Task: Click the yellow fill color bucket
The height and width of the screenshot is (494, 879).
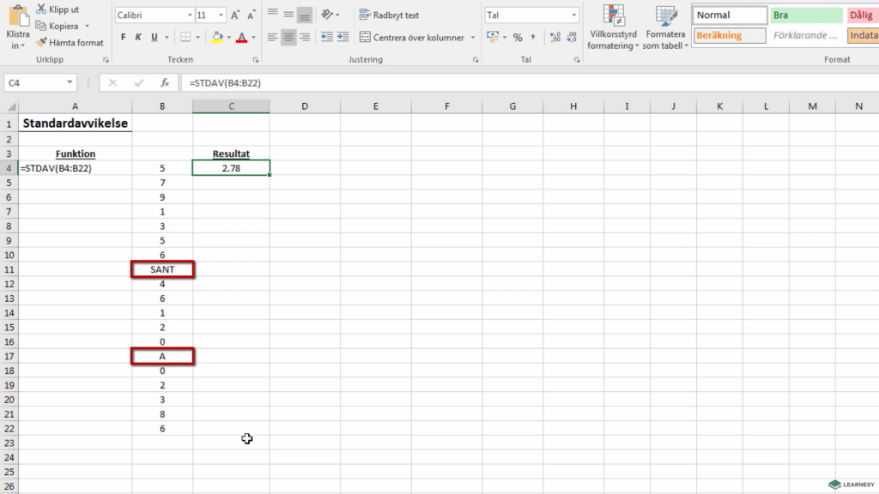Action: (x=217, y=37)
